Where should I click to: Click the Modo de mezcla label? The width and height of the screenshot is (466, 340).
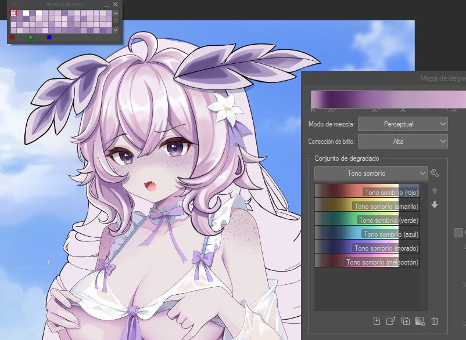tap(332, 124)
